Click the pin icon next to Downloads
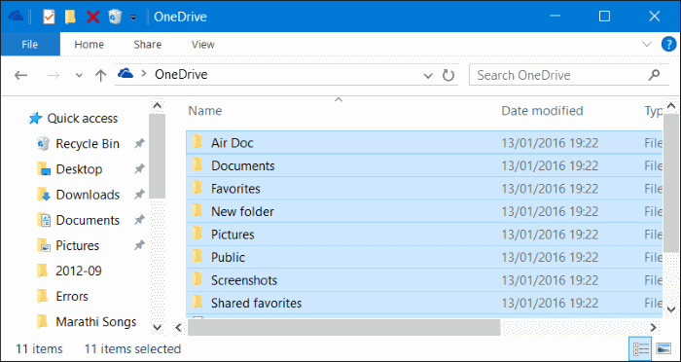Viewport: 681px width, 362px height. tap(139, 195)
